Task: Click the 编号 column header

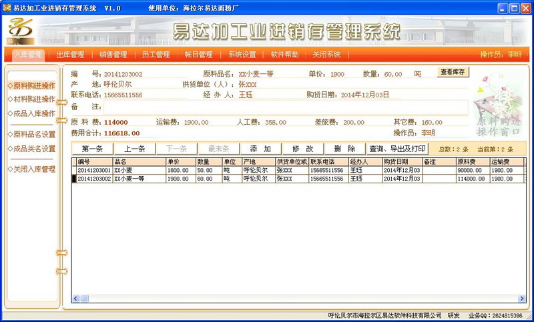Action: 95,162
